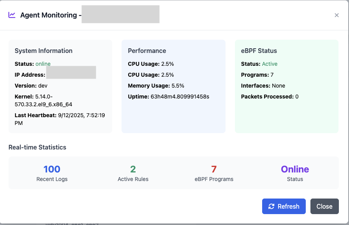Click the eBPF Status card heading
349x225 pixels.
[x=259, y=51]
